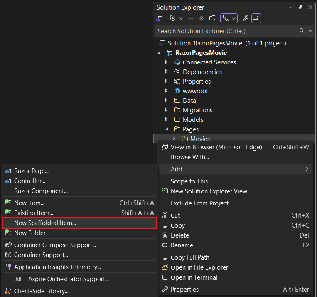Choose Copy from context menu
This screenshot has width=317, height=297.
pos(235,225)
